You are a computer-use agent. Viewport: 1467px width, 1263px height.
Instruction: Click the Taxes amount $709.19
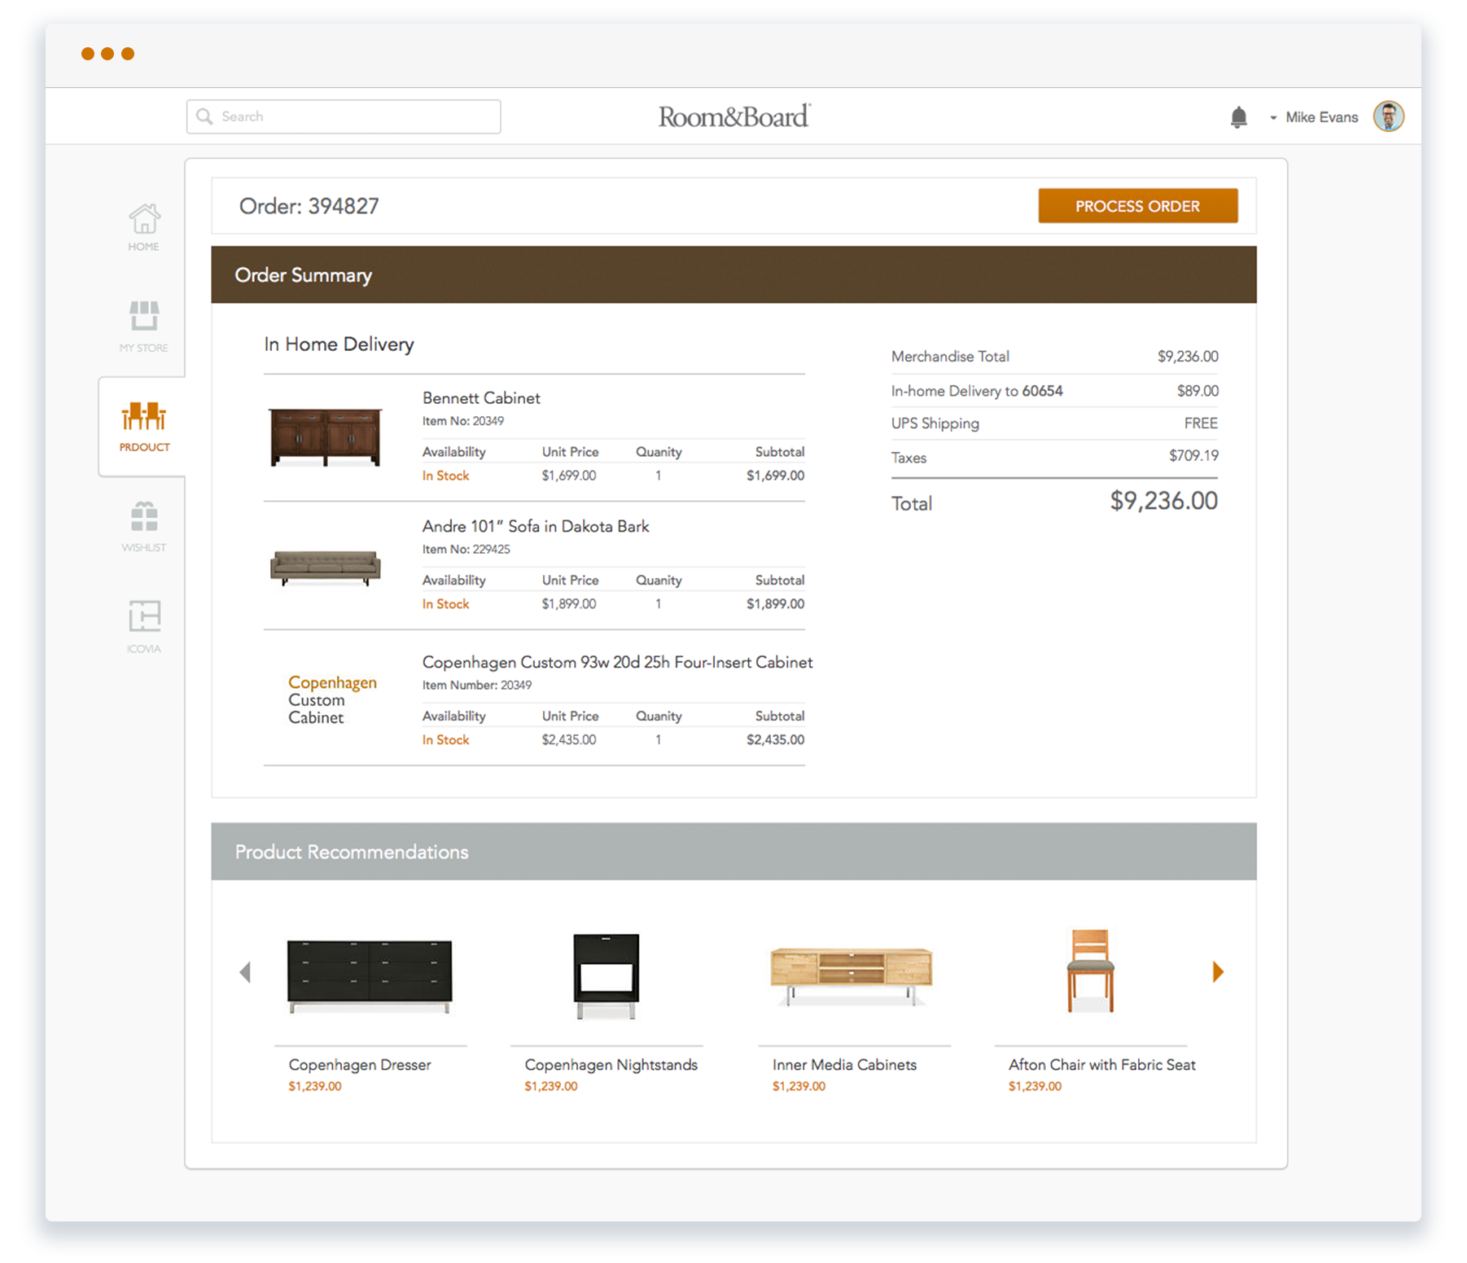1193,456
